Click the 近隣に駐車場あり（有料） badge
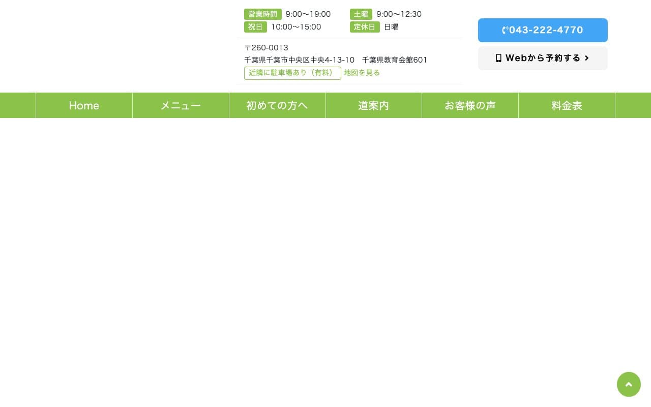 tap(292, 73)
